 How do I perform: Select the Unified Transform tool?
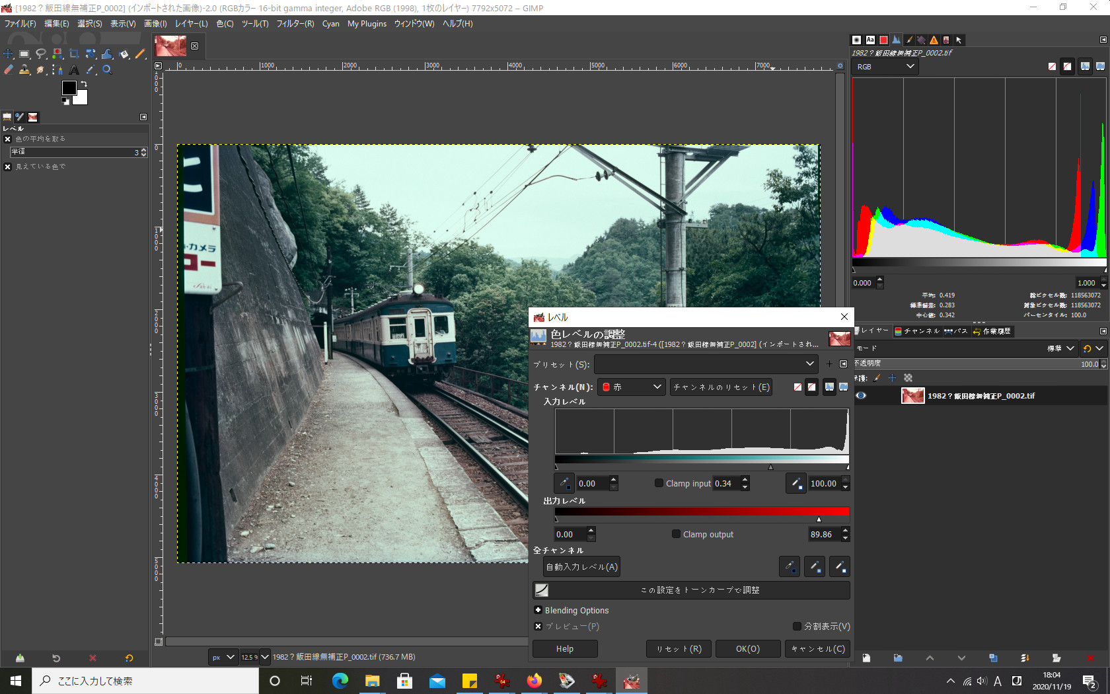point(91,54)
